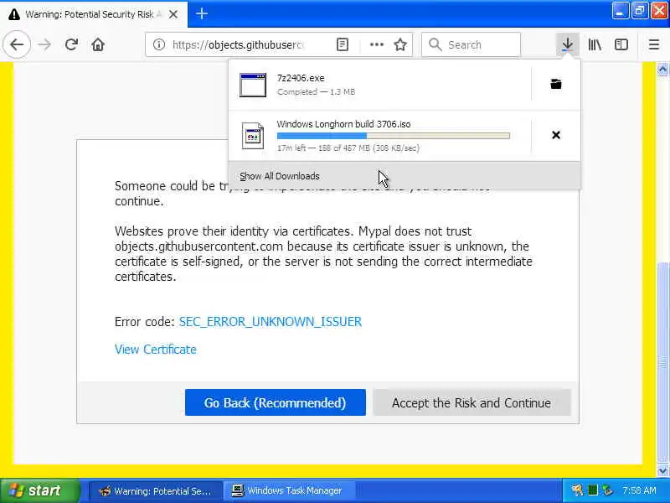The image size is (670, 503).
Task: Bookmark this page with the star
Action: [400, 44]
